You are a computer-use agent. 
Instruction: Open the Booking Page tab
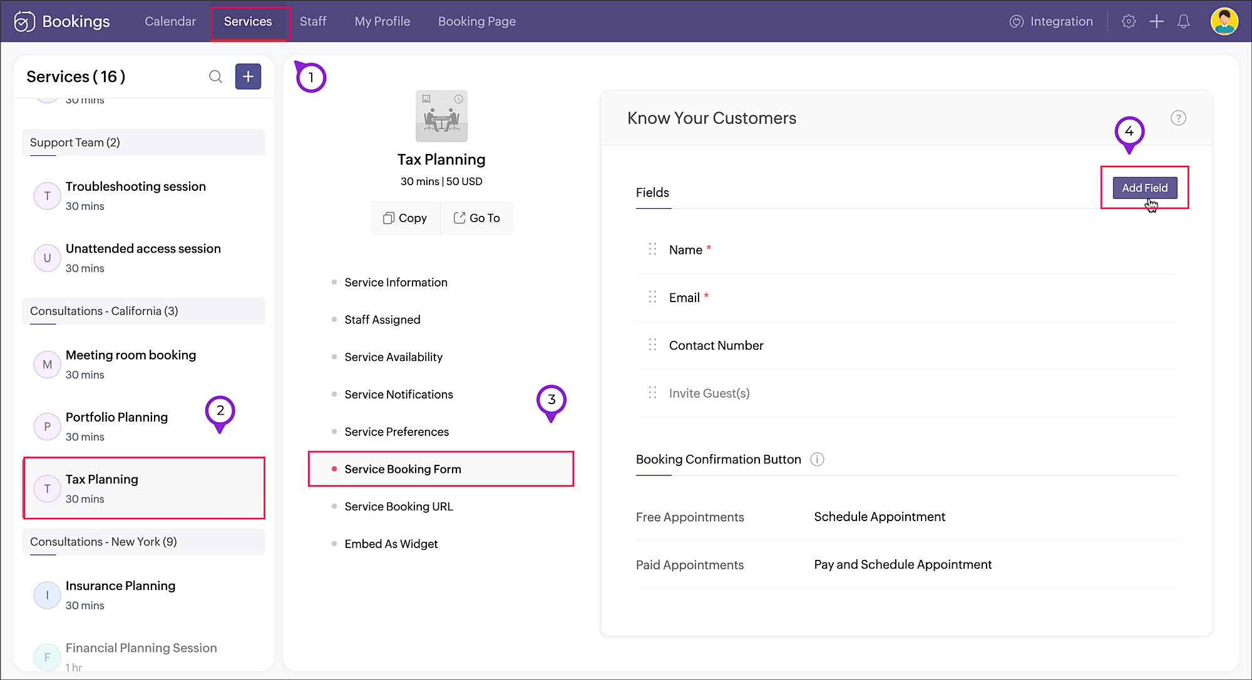click(x=476, y=21)
